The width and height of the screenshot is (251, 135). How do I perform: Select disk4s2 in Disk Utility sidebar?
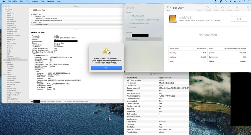144,39
